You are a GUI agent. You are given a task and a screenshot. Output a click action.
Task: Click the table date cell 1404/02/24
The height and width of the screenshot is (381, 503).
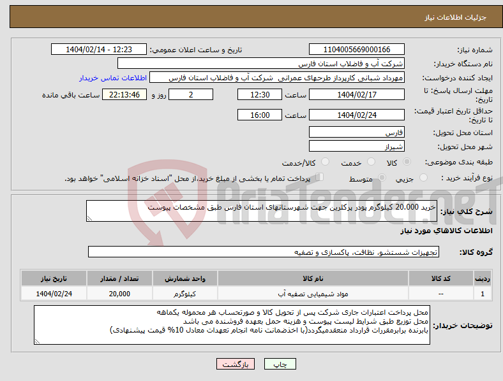(54, 294)
